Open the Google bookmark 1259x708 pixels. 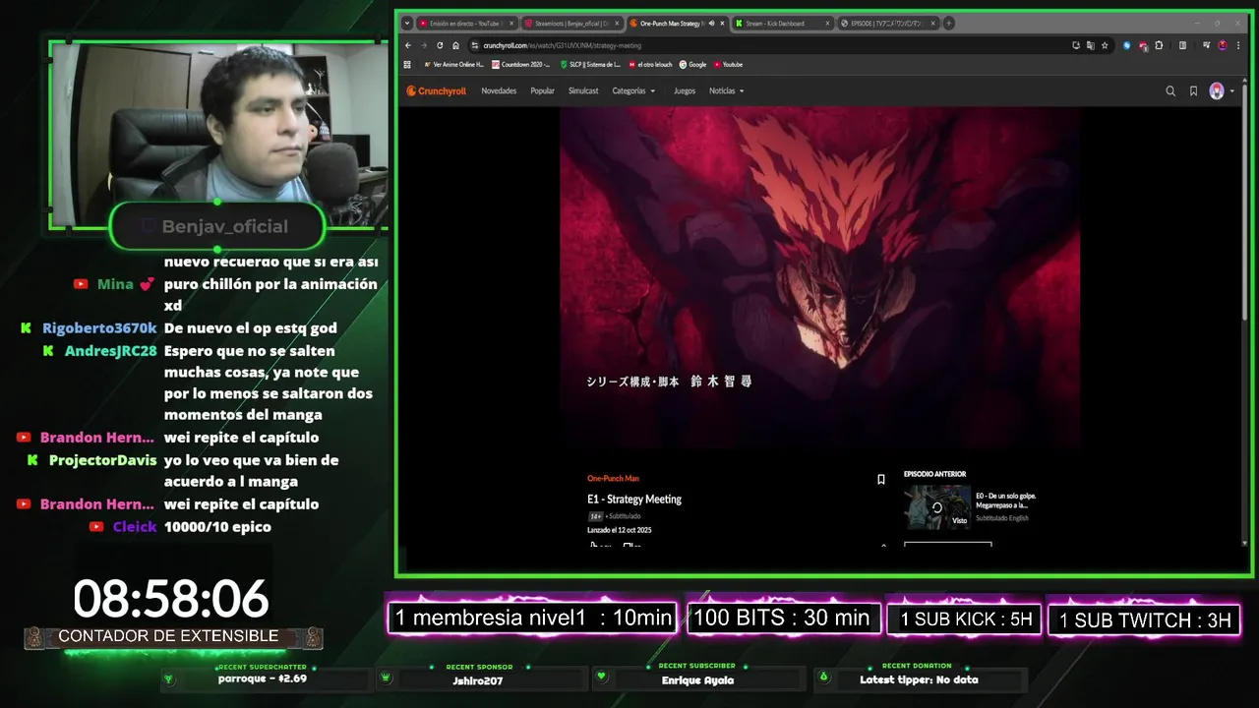pos(692,65)
